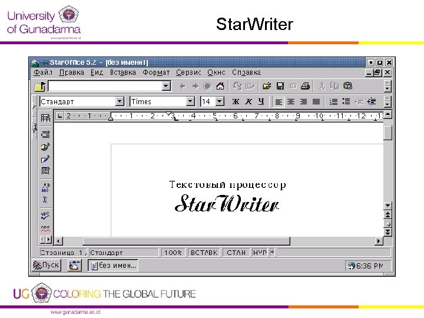Image resolution: width=424 pixels, height=318 pixels.
Task: Open the Окно menu
Action: (216, 72)
